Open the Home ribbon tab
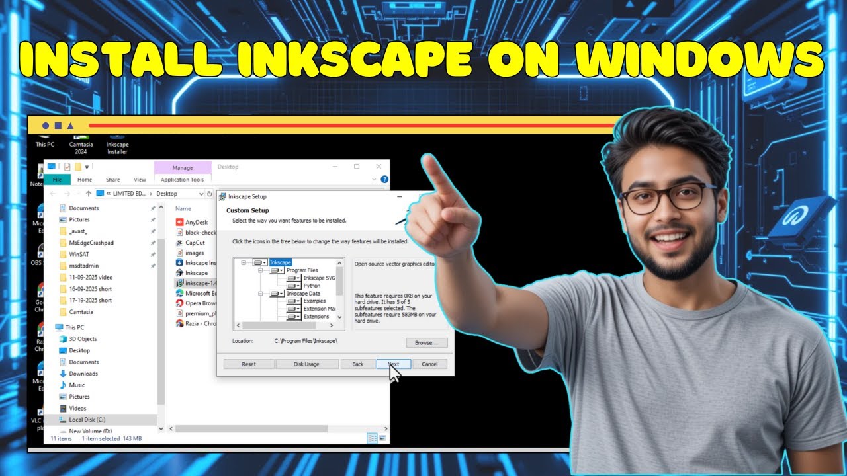 coord(85,180)
